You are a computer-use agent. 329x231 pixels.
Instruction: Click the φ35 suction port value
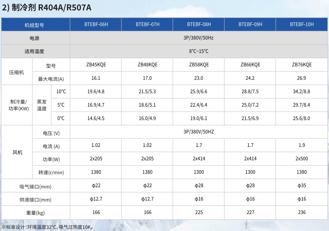[302, 186]
